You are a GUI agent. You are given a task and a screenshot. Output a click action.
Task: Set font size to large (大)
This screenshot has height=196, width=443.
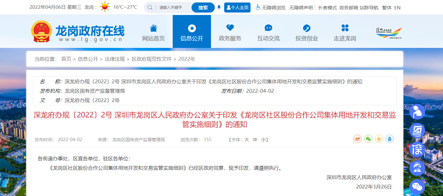(247, 140)
